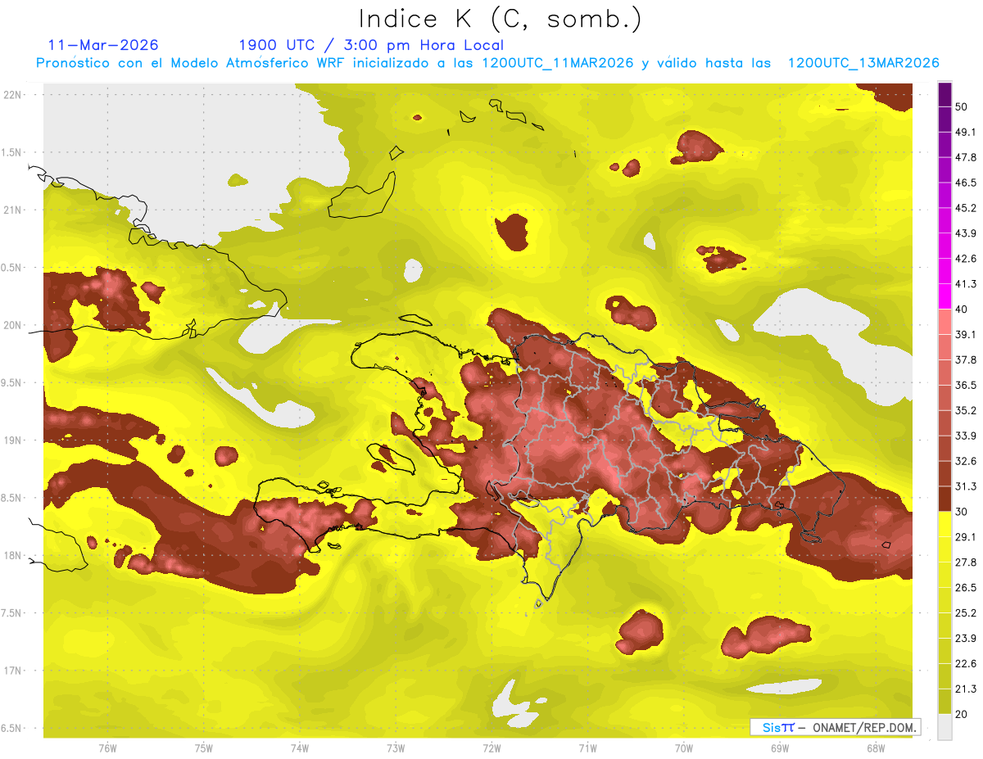
Task: Click the '31.3' color scale value
Action: pos(965,486)
